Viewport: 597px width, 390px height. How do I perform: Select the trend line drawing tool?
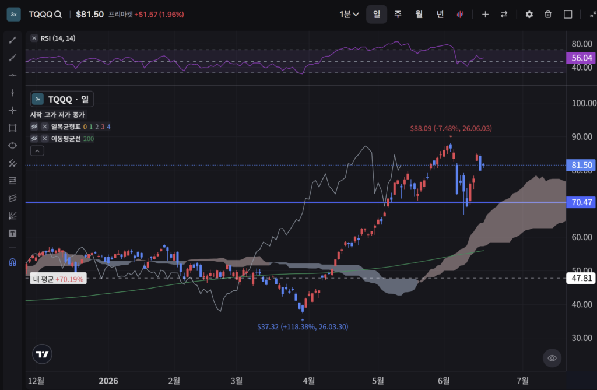(13, 40)
